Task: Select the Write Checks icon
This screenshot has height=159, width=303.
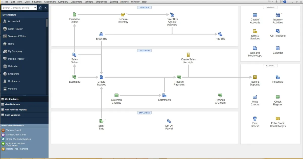Action: [255, 97]
